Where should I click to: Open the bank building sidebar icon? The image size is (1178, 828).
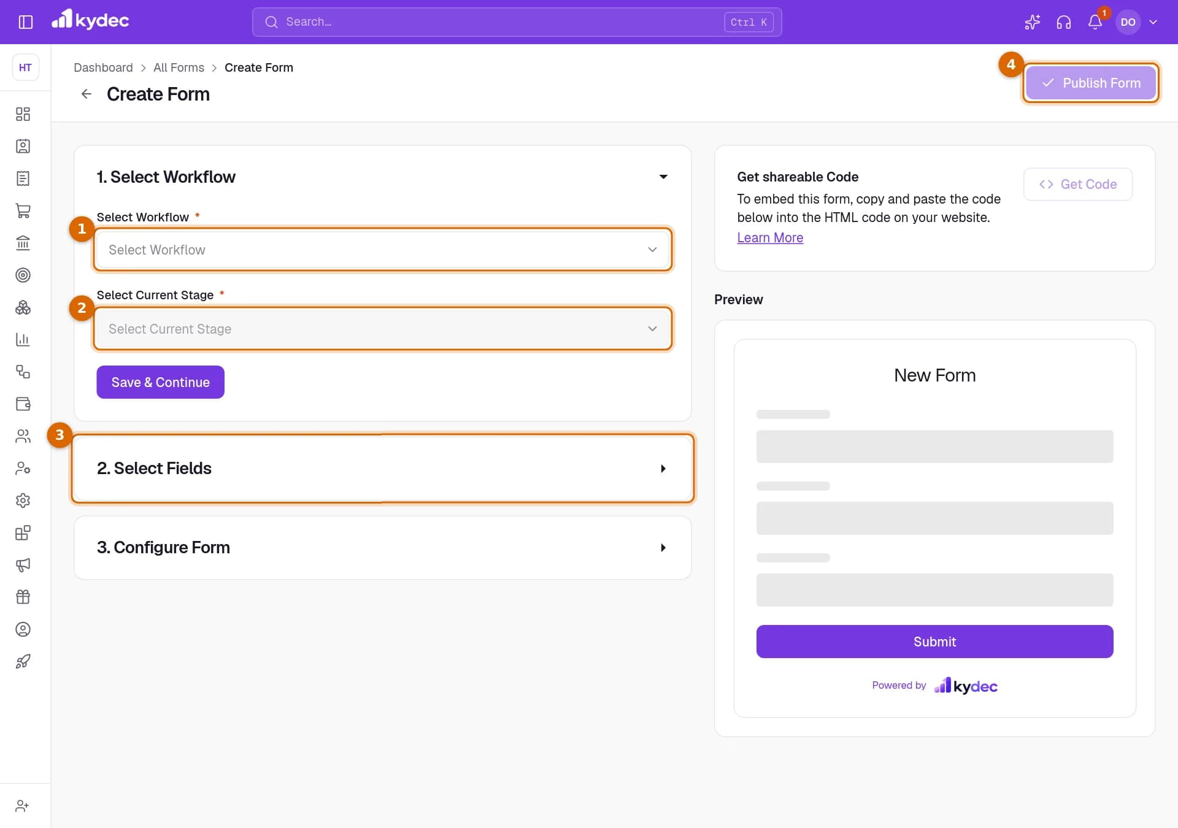coord(23,243)
